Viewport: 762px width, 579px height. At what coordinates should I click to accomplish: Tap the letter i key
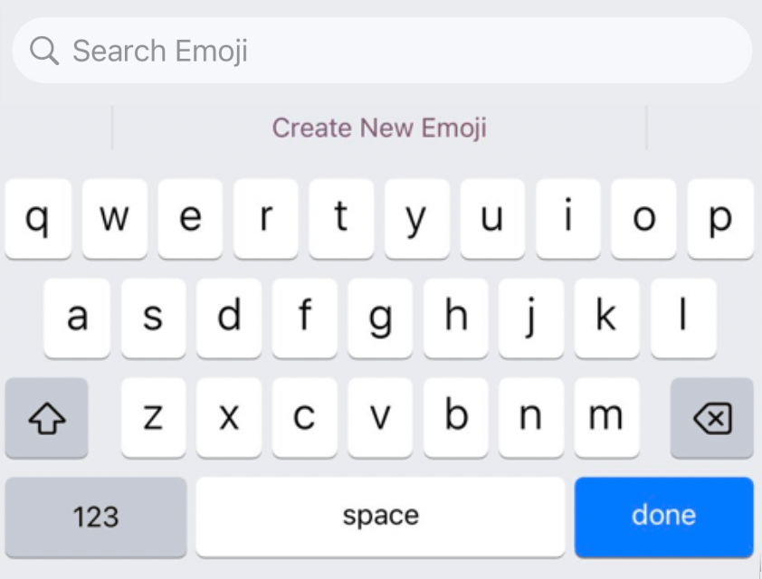(x=568, y=219)
